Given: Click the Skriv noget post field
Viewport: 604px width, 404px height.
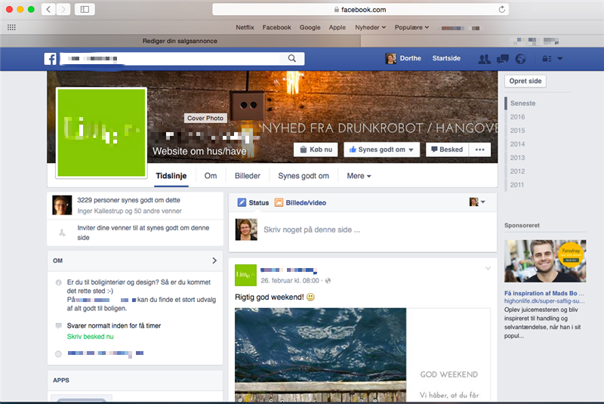Looking at the screenshot, I should coord(362,230).
